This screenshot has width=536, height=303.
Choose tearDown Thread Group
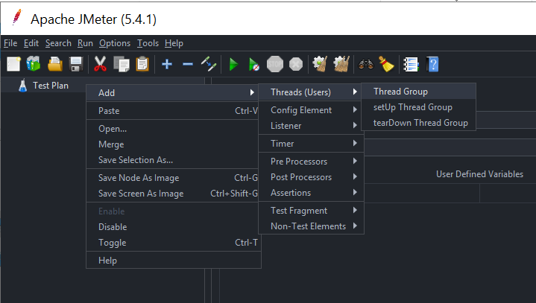pos(418,123)
